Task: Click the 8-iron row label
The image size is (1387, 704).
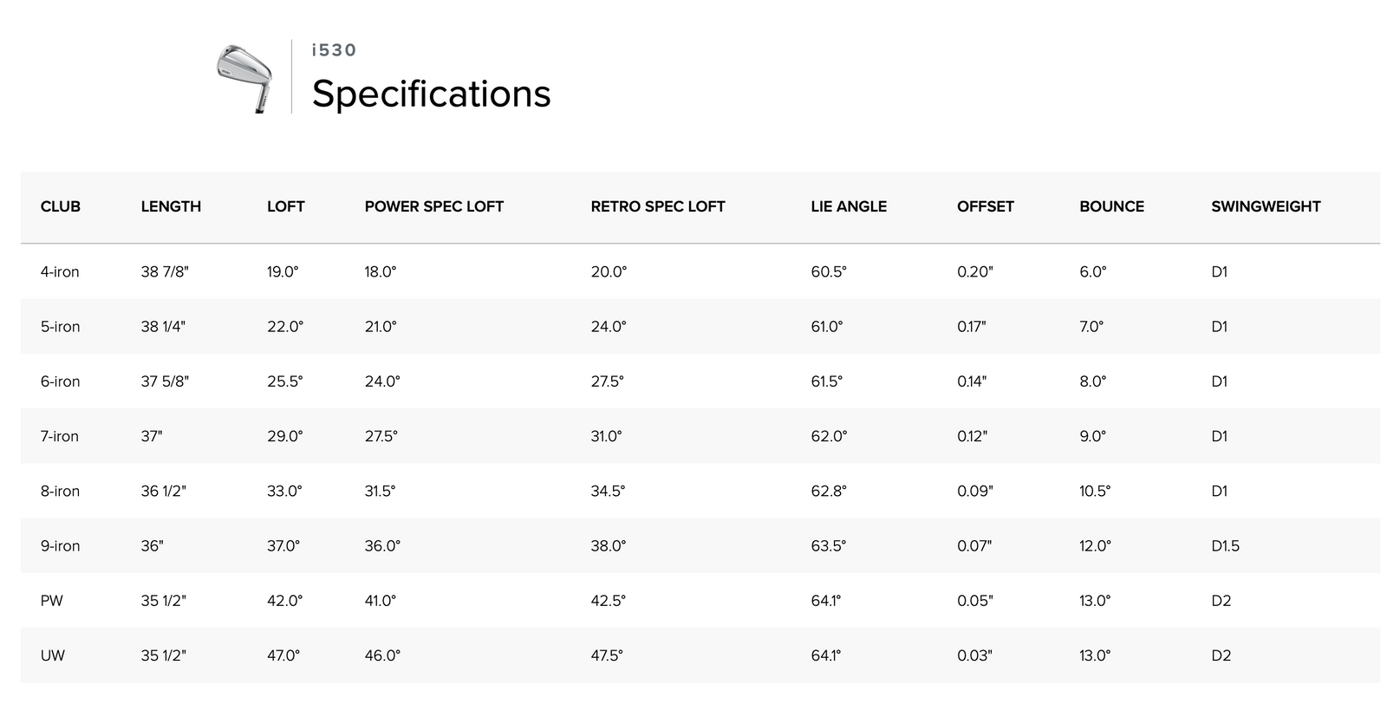Action: pos(60,491)
